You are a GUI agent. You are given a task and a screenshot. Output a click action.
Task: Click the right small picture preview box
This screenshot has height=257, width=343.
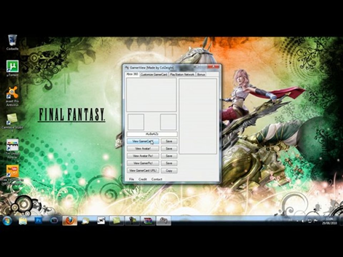click(x=168, y=122)
